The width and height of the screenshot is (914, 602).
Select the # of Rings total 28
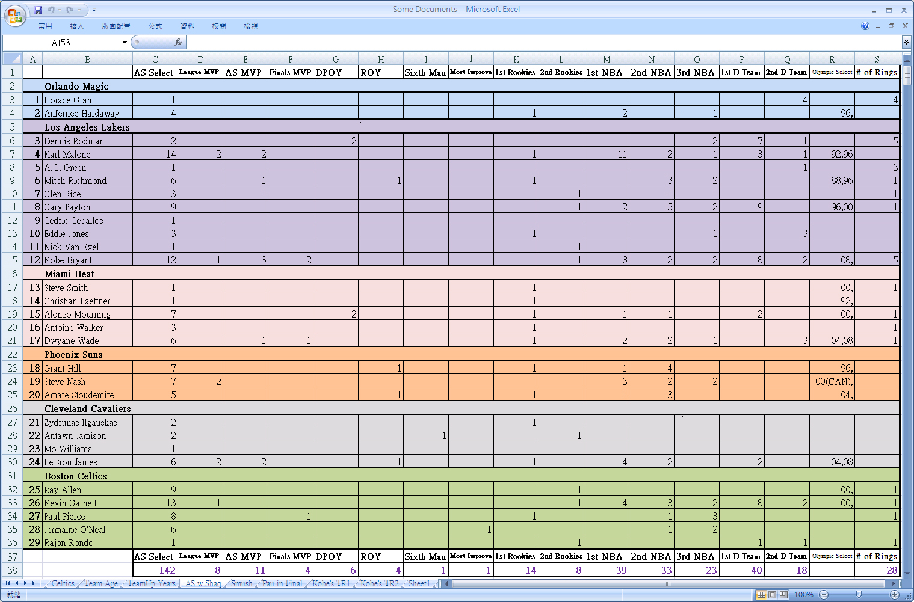point(877,570)
